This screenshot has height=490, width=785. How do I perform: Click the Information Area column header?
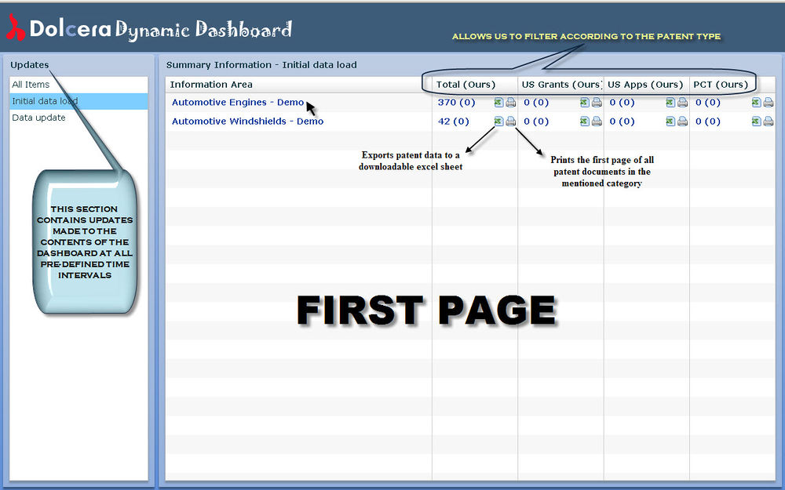coord(211,85)
